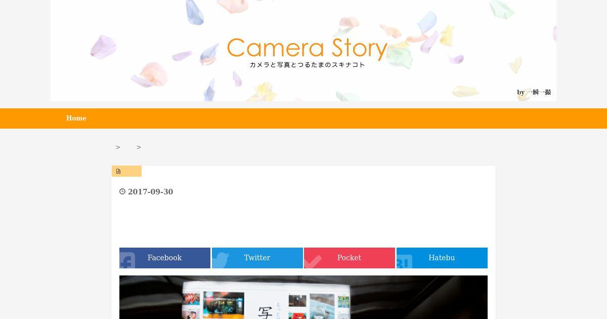Image resolution: width=607 pixels, height=319 pixels.
Task: Click the 'by 一瞬一撮' credit text
Action: (534, 92)
